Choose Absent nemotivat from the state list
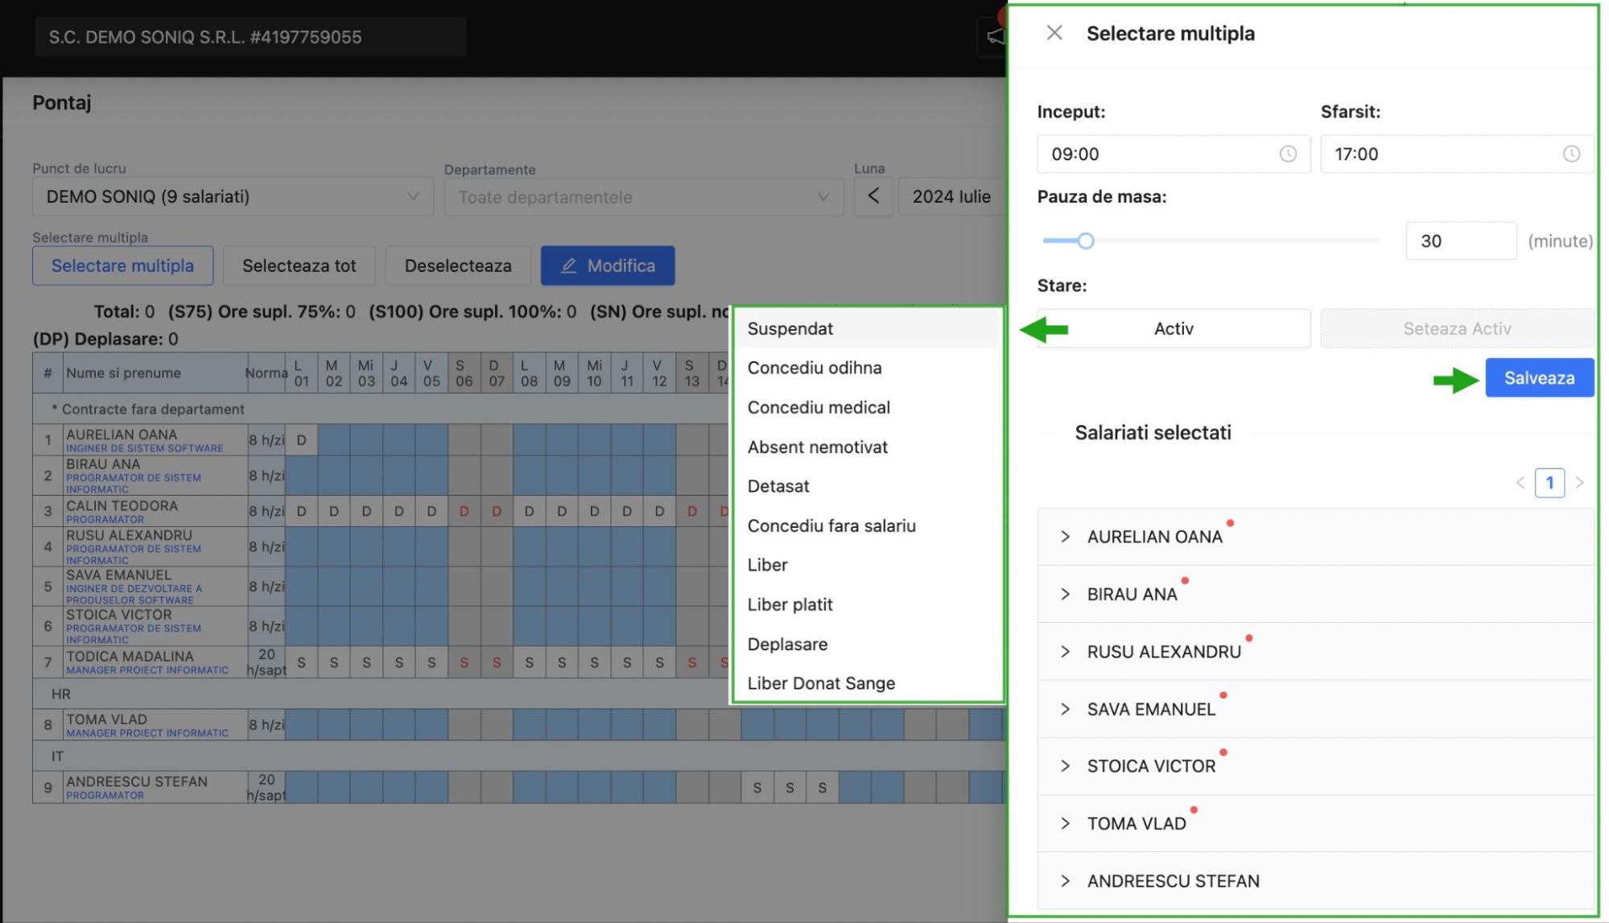Screen dimensions: 1609x923 867,447
